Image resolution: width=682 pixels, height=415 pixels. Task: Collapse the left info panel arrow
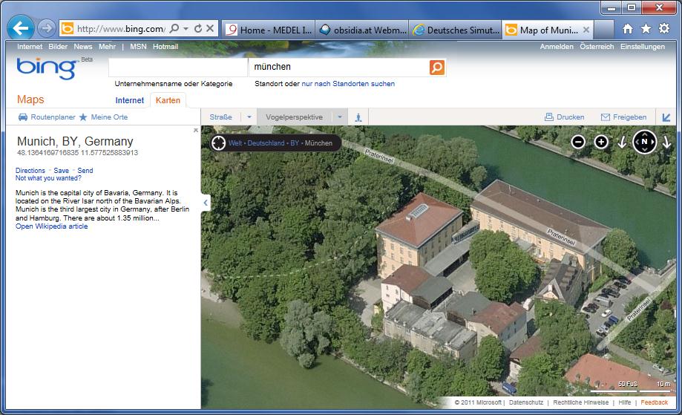(206, 203)
